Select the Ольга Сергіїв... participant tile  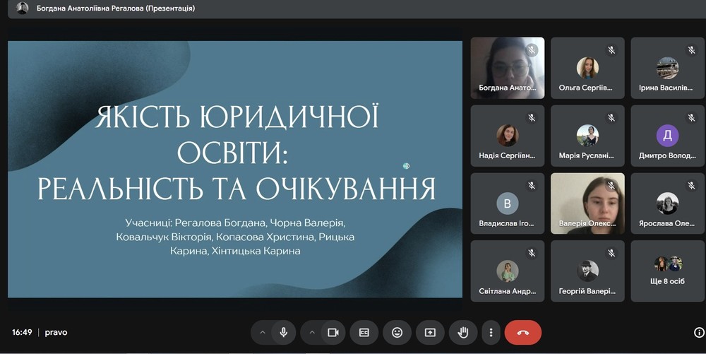coord(587,68)
